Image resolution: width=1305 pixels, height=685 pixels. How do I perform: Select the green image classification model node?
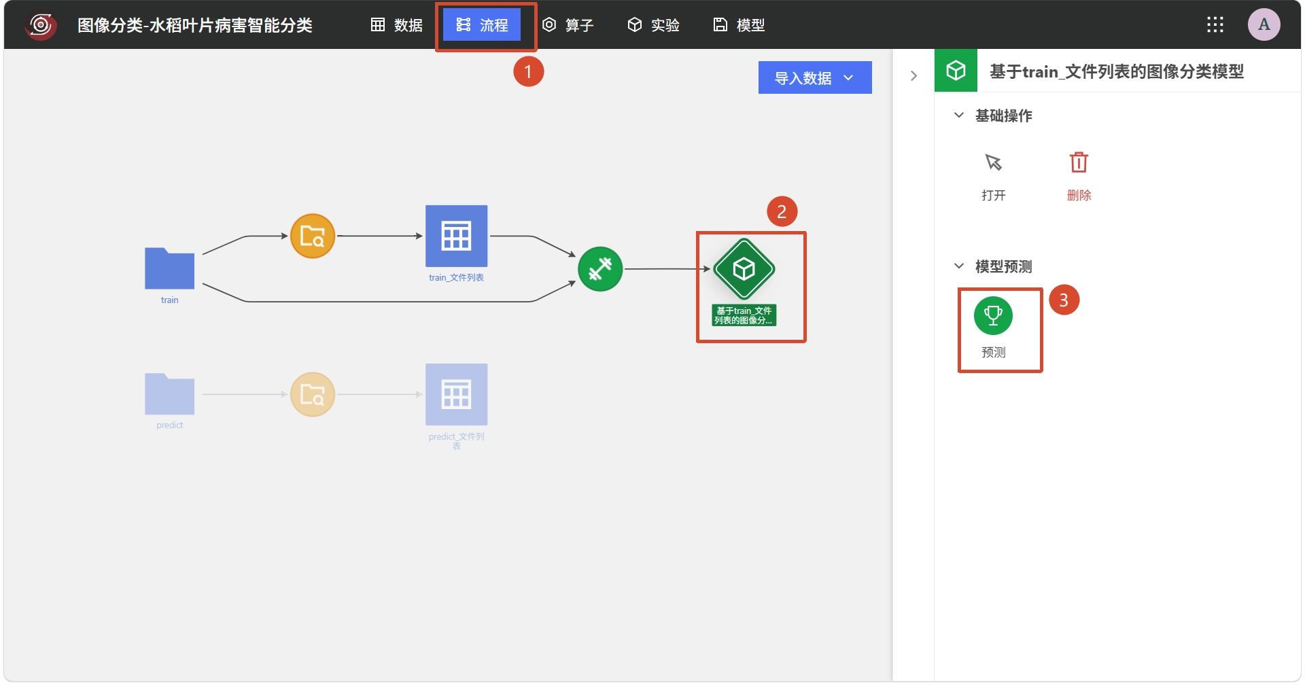pos(744,269)
